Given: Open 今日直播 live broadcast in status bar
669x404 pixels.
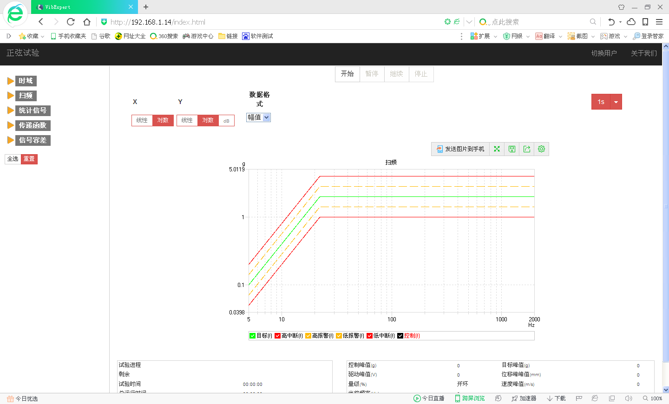Looking at the screenshot, I should point(429,398).
